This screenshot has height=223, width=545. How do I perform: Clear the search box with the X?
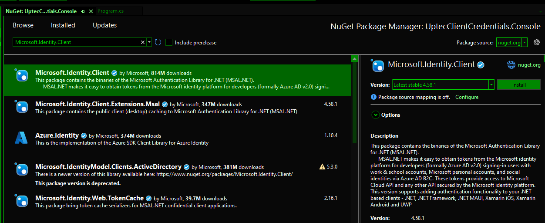[143, 42]
